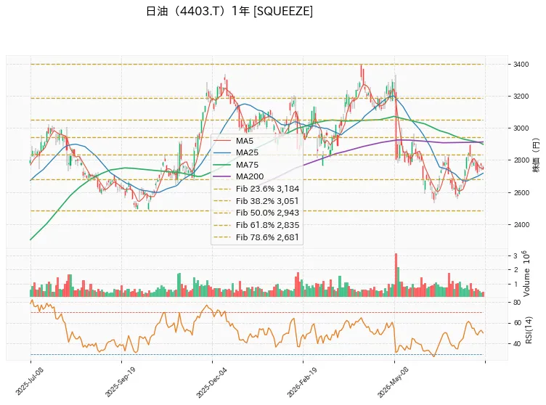Select the 2025-Dec-04 date label
This screenshot has height=405, width=546.
[x=211, y=382]
